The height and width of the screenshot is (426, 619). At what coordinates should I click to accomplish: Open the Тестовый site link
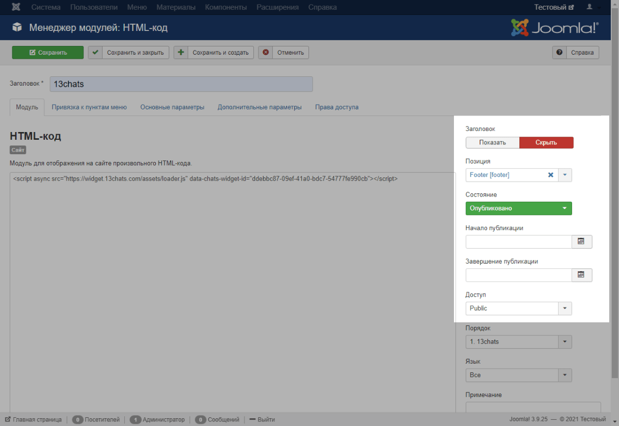tap(554, 7)
